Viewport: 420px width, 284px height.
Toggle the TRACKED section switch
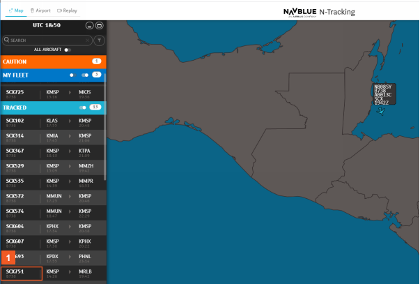coord(83,107)
